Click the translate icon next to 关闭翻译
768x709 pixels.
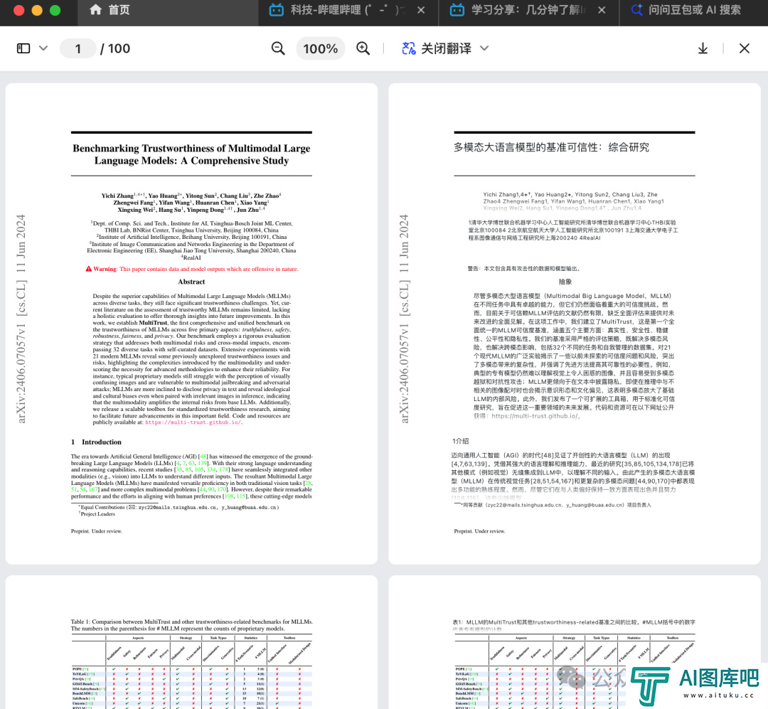pyautogui.click(x=408, y=48)
